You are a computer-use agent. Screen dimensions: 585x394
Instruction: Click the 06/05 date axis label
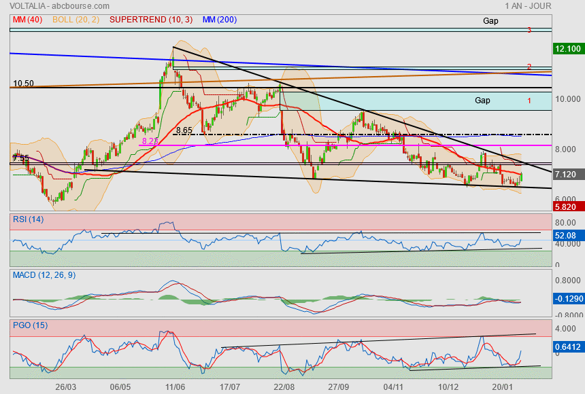pyautogui.click(x=120, y=387)
